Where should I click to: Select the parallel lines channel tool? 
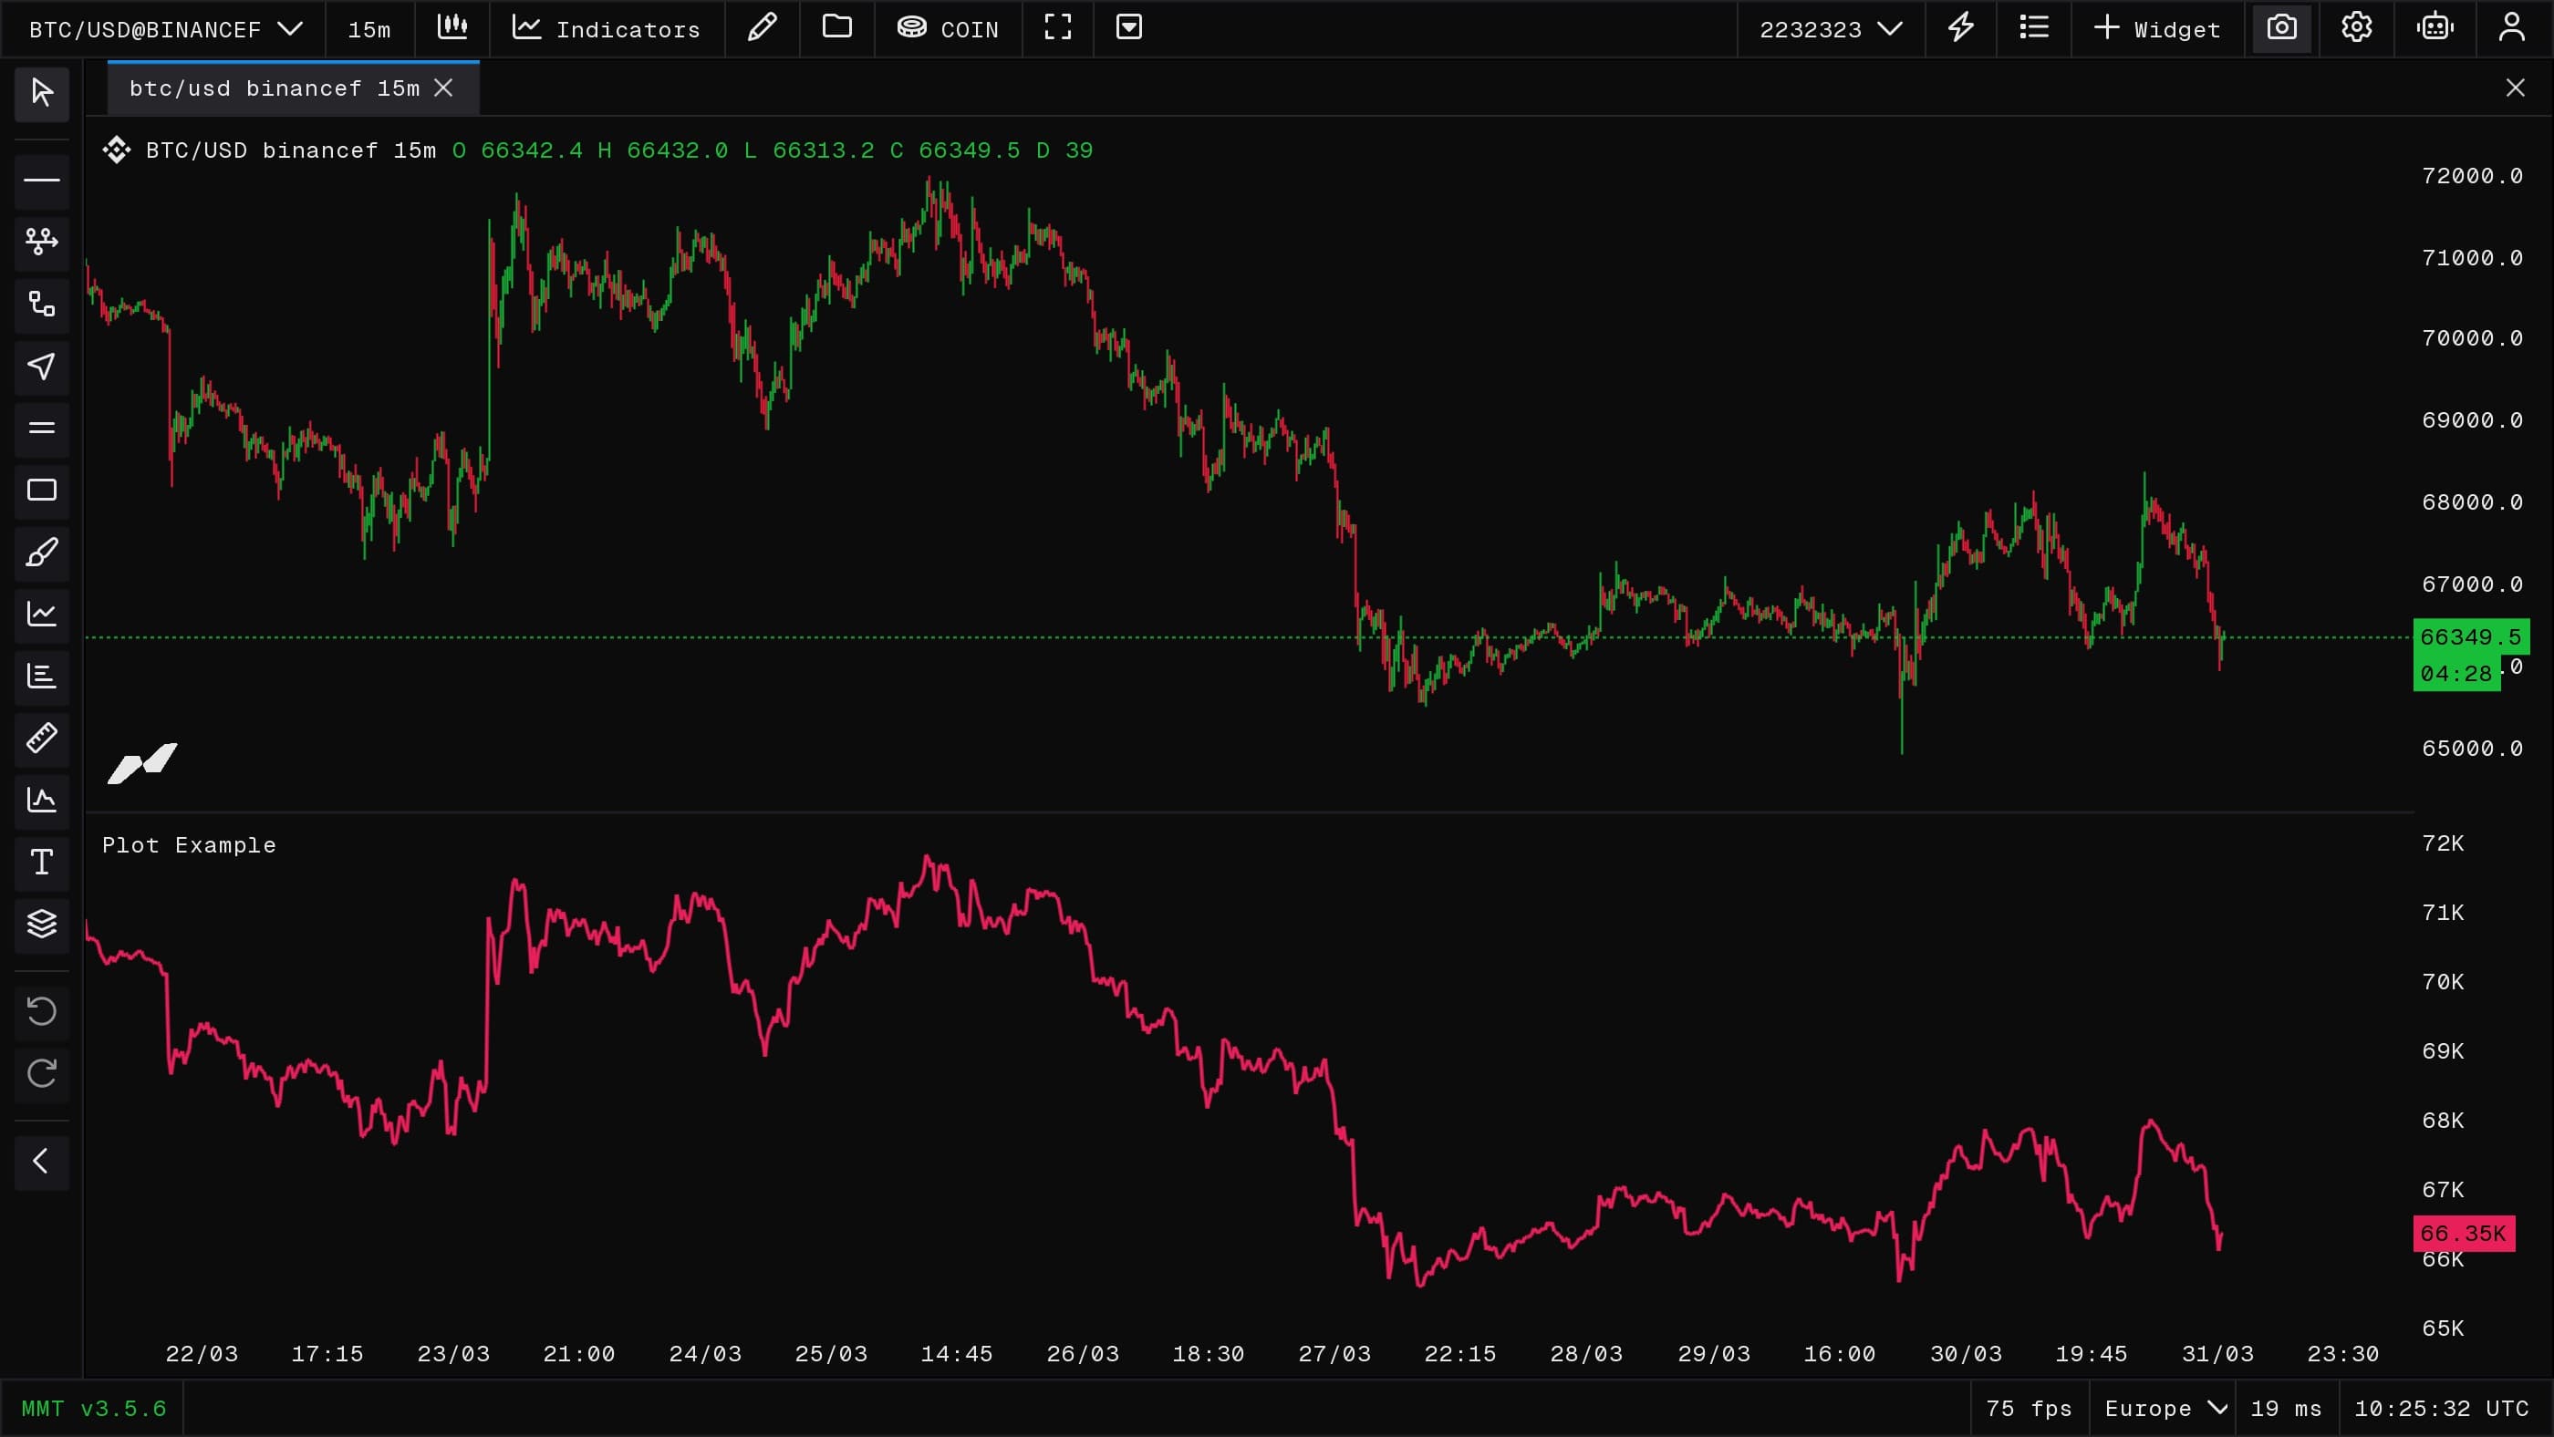(x=42, y=429)
